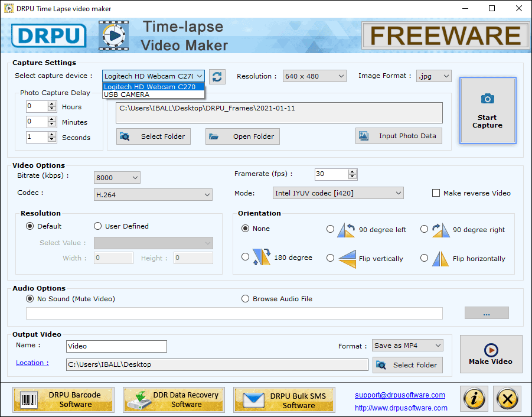Select Browse Audio File option
The height and width of the screenshot is (417, 532).
245,299
